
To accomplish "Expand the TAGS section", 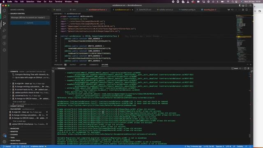I will point(12,138).
